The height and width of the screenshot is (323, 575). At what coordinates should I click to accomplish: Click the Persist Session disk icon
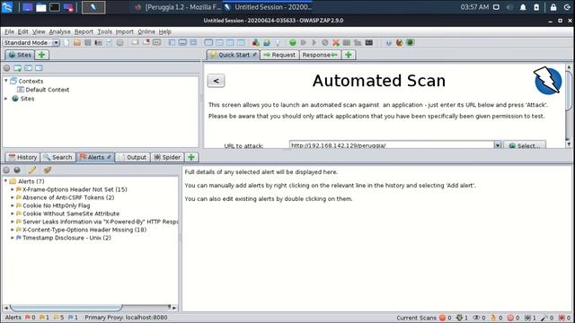88,42
